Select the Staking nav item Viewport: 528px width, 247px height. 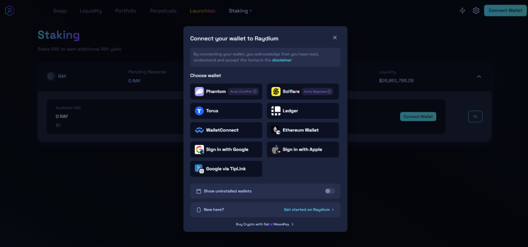238,11
